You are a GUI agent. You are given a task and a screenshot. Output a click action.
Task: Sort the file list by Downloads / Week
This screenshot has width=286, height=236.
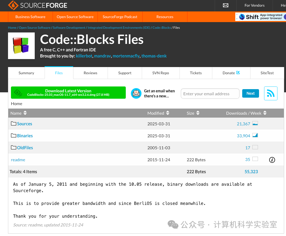246,113
